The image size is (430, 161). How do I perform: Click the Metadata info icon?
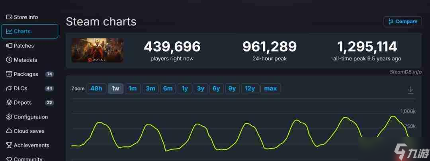[9, 60]
